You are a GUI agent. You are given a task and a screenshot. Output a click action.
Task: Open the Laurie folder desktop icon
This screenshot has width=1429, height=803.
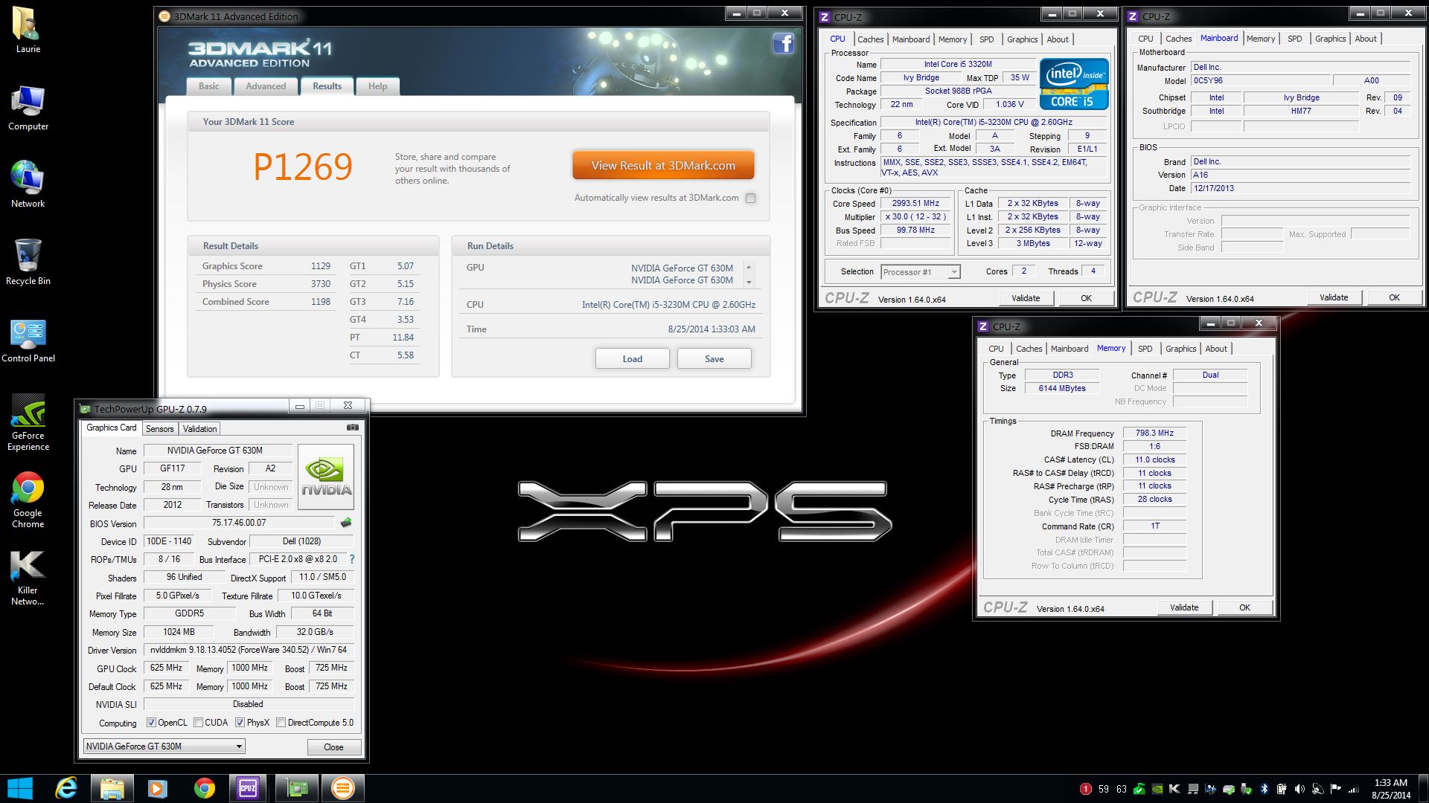(x=28, y=30)
